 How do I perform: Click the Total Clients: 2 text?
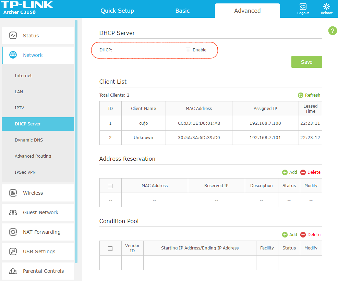[114, 95]
